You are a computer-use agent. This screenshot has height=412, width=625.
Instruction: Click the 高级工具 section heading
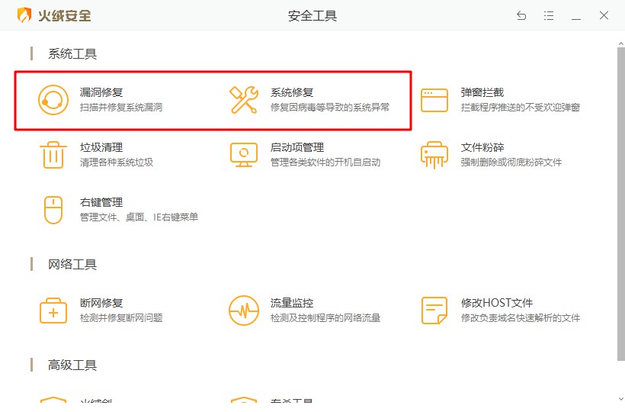[x=72, y=365]
